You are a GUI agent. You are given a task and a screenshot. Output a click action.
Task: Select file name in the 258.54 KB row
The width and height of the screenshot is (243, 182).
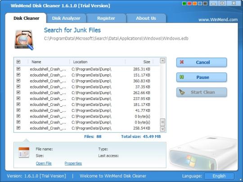48,128
